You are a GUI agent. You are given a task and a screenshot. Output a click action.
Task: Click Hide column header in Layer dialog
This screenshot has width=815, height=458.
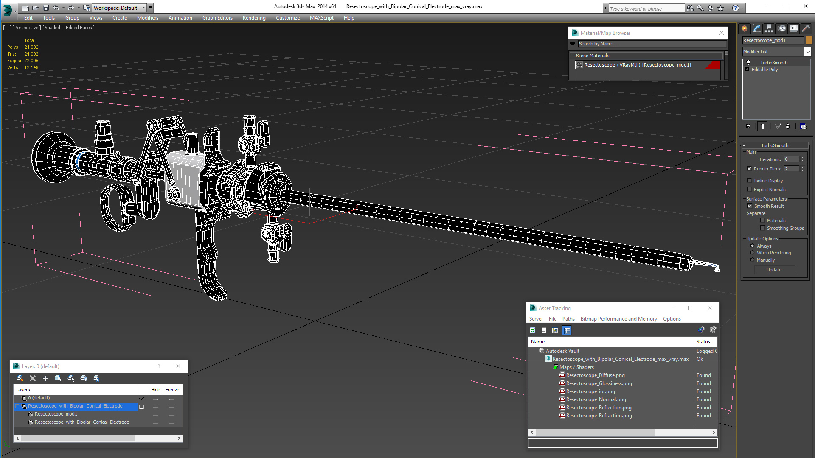(156, 390)
